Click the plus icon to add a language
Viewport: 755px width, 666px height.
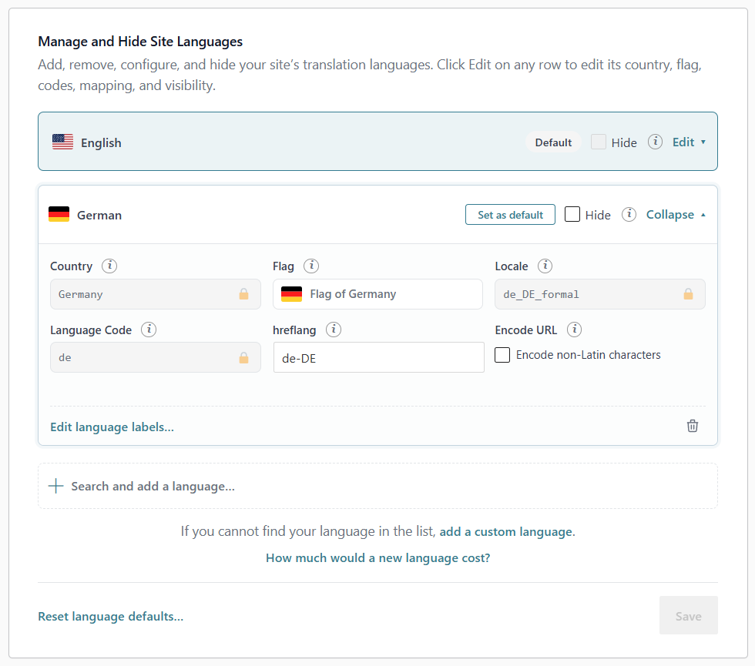(x=55, y=486)
